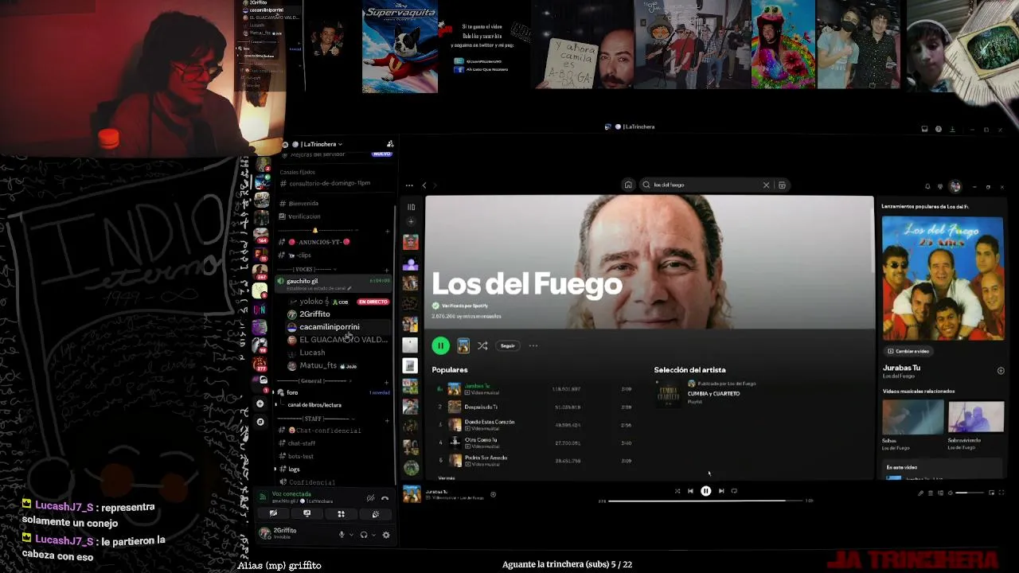This screenshot has height=573, width=1019.
Task: Click Cambiar a video in the right panel
Action: [x=908, y=351]
